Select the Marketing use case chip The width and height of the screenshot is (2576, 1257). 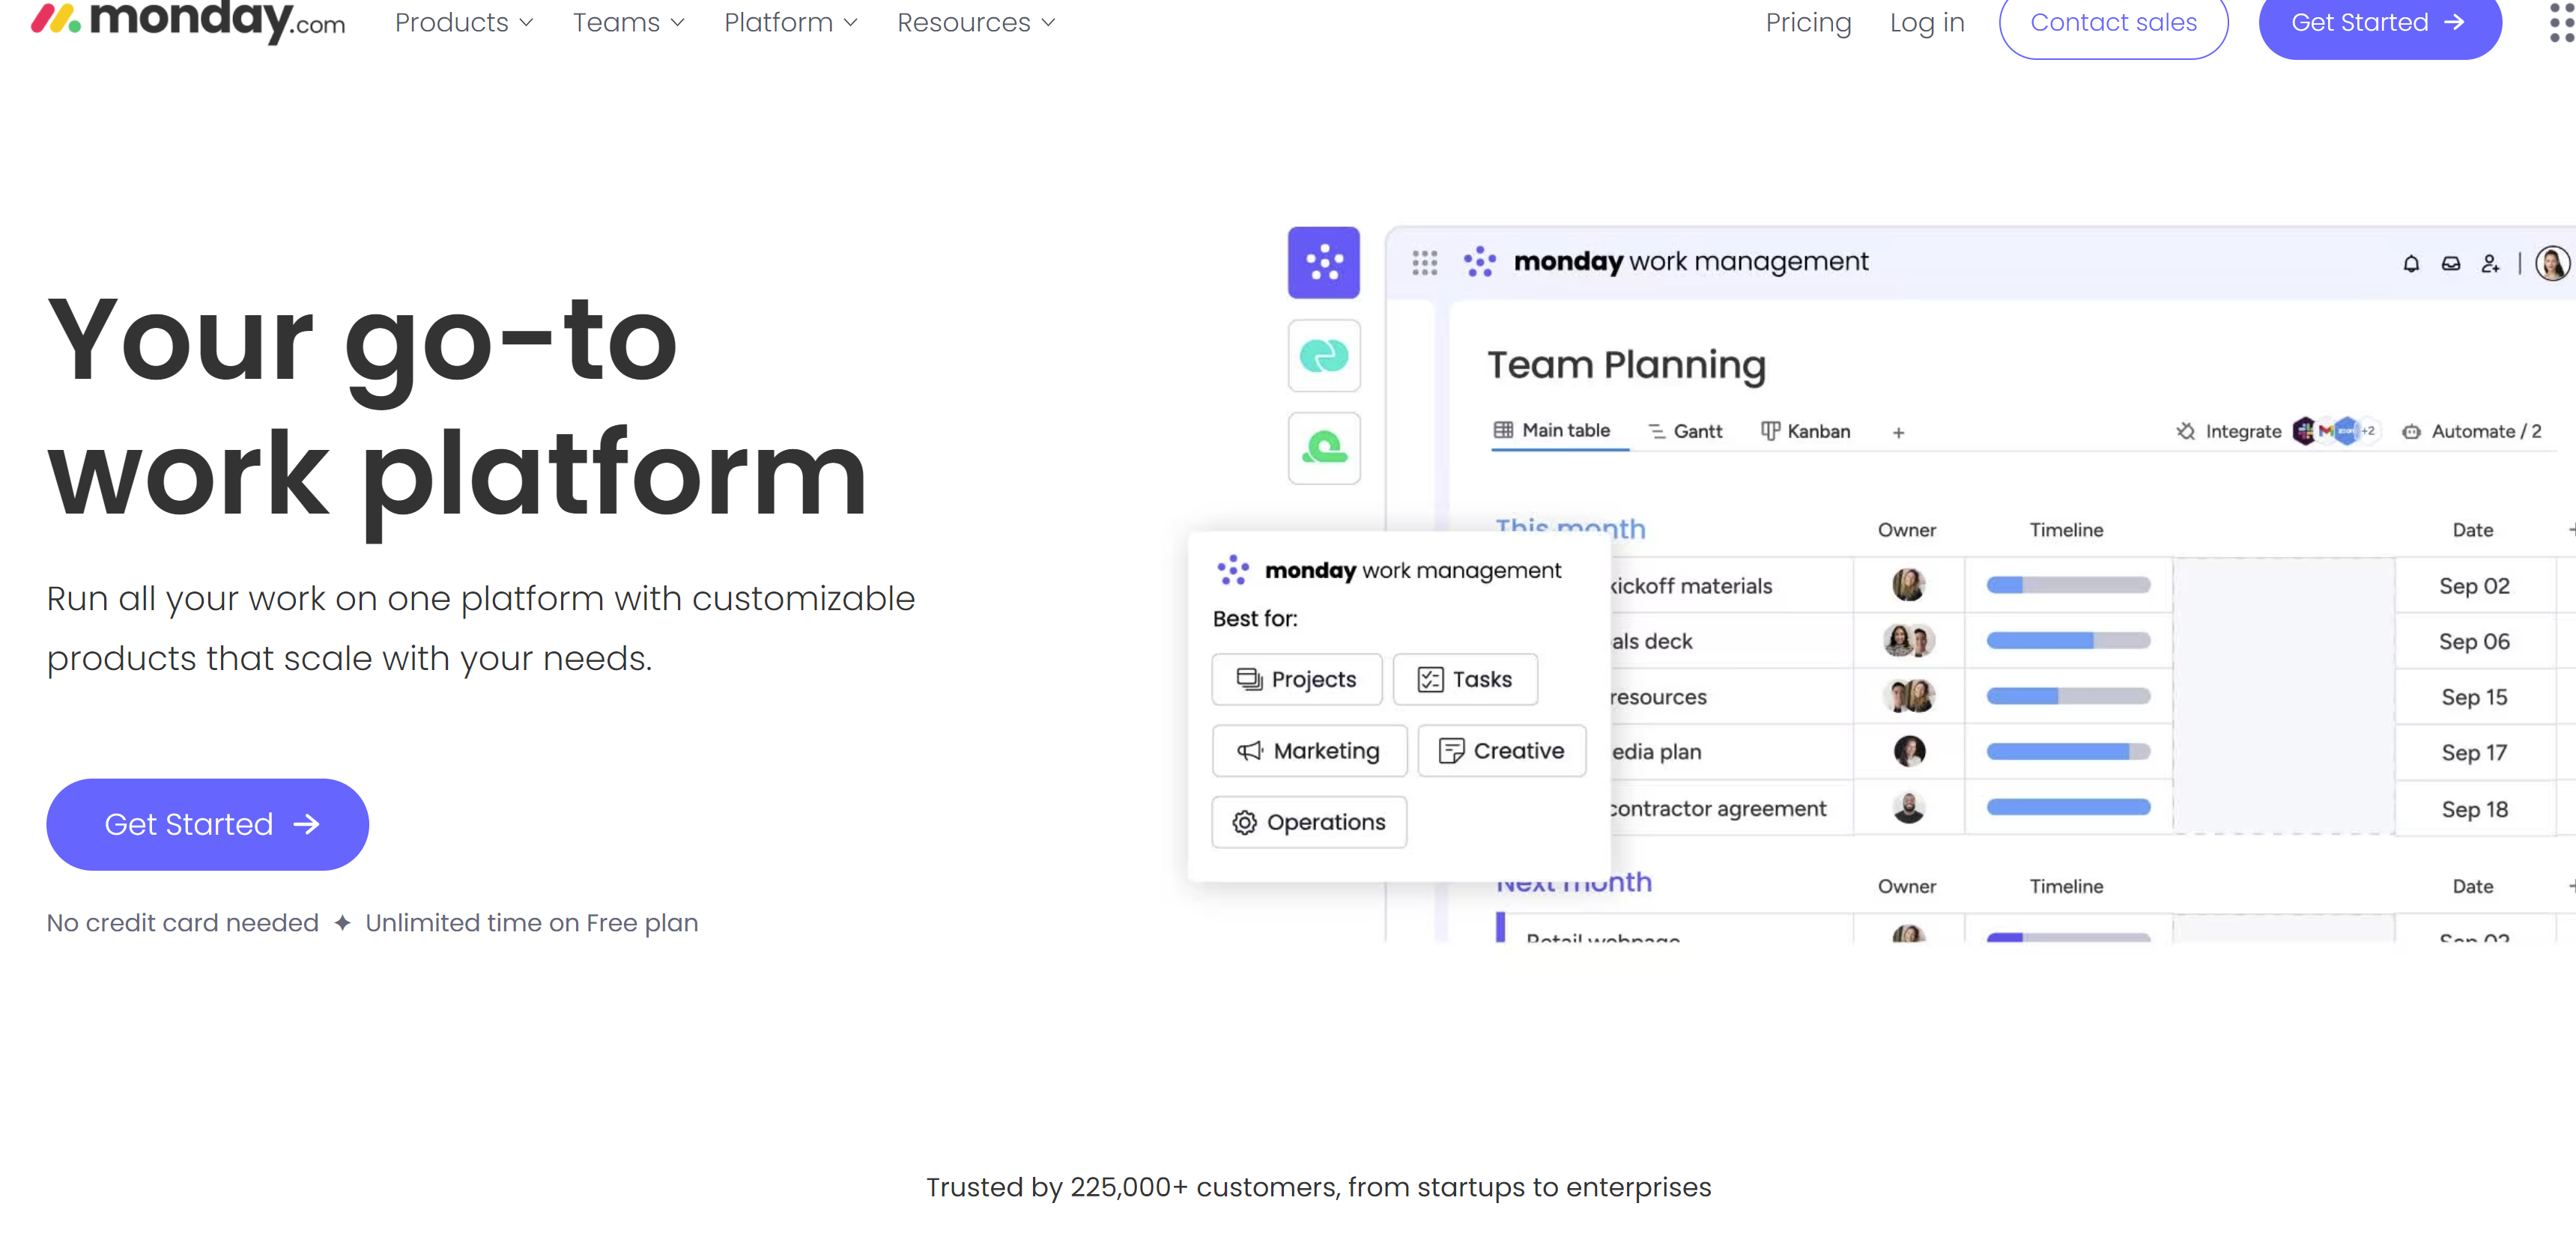pyautogui.click(x=1309, y=750)
